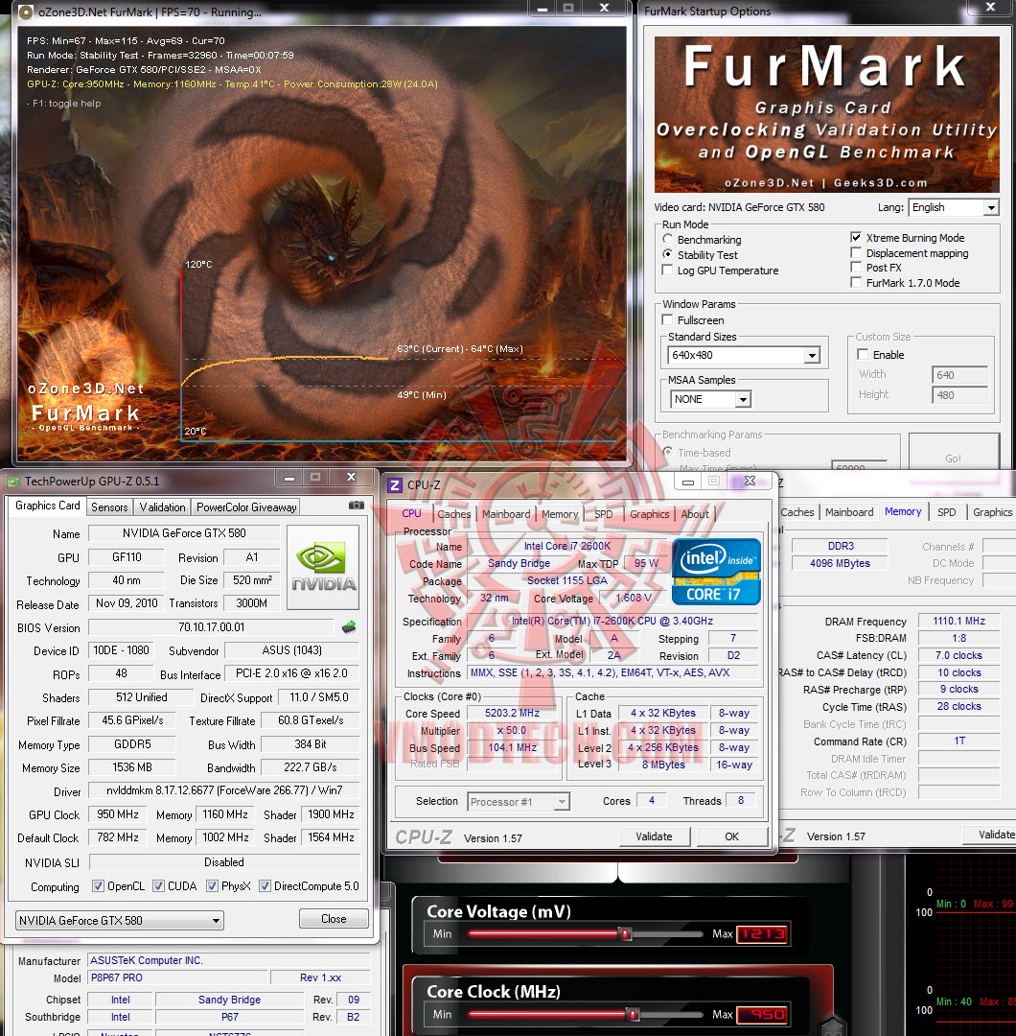The height and width of the screenshot is (1036, 1016).
Task: Switch to CPU-Z Caches tab
Action: (454, 514)
